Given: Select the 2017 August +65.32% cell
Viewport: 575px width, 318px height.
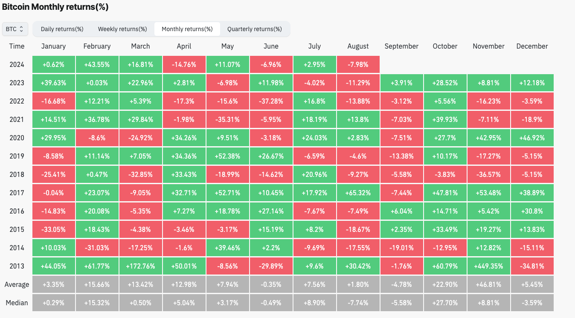Looking at the screenshot, I should click(358, 193).
